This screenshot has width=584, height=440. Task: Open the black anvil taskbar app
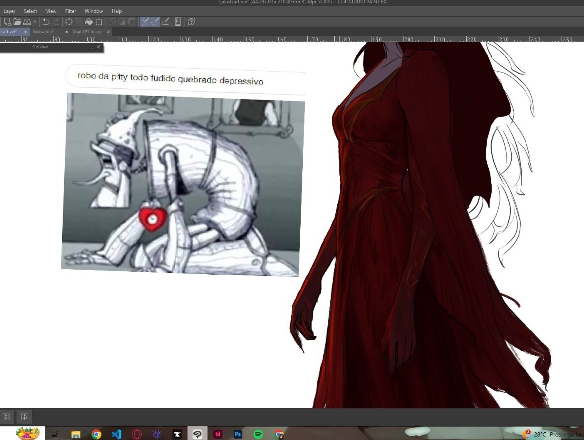tap(177, 434)
